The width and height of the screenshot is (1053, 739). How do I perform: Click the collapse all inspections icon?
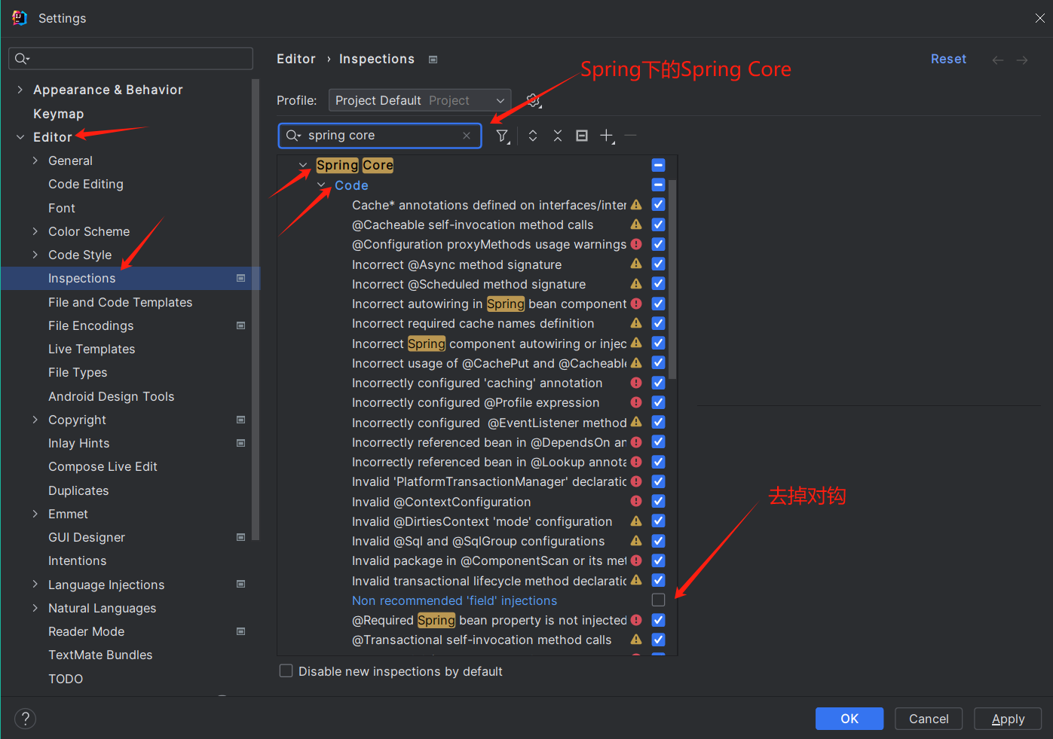coord(558,136)
